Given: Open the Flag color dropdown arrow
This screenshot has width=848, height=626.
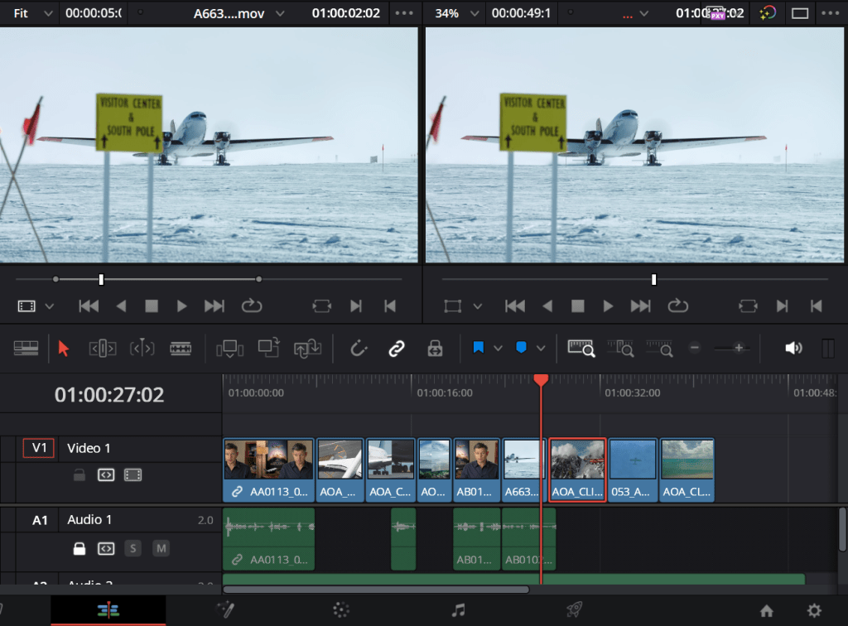Looking at the screenshot, I should [x=498, y=349].
